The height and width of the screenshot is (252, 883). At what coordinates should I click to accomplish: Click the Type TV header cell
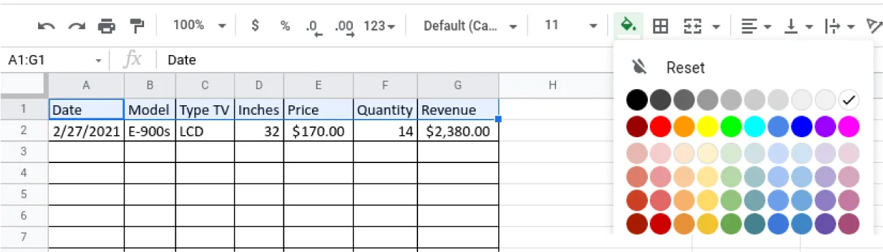[205, 110]
